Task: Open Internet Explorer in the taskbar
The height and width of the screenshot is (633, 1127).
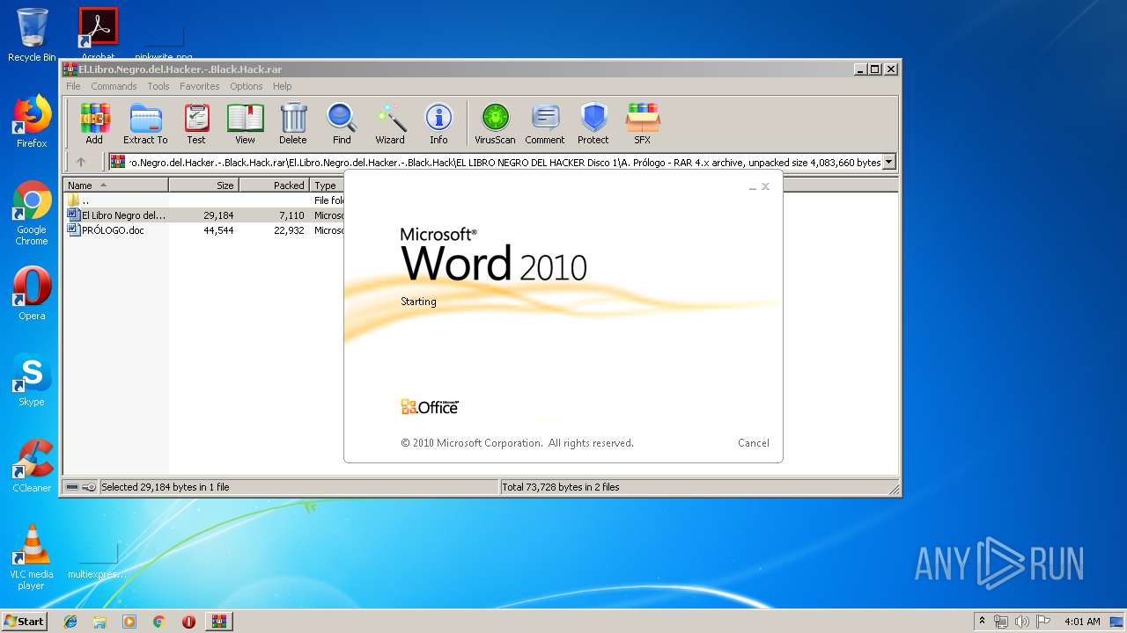Action: pyautogui.click(x=70, y=622)
